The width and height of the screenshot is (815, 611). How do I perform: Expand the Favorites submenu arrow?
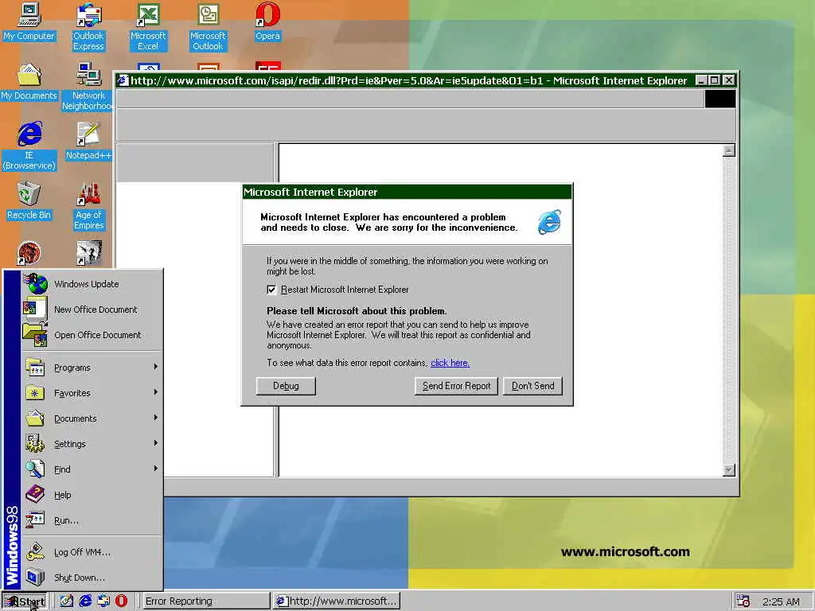point(155,392)
